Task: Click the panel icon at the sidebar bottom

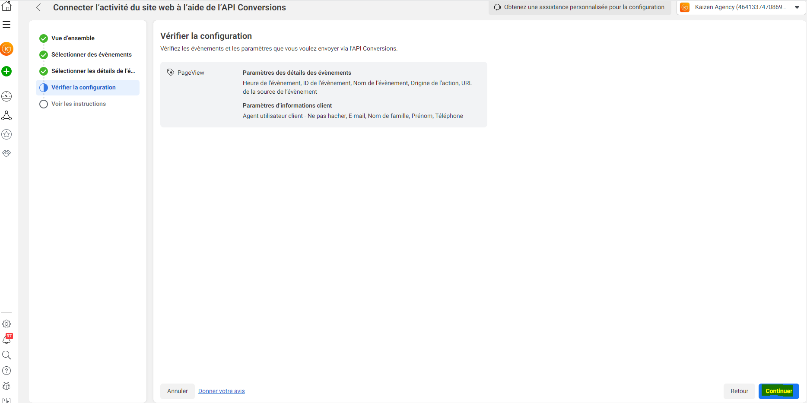Action: click(6, 400)
